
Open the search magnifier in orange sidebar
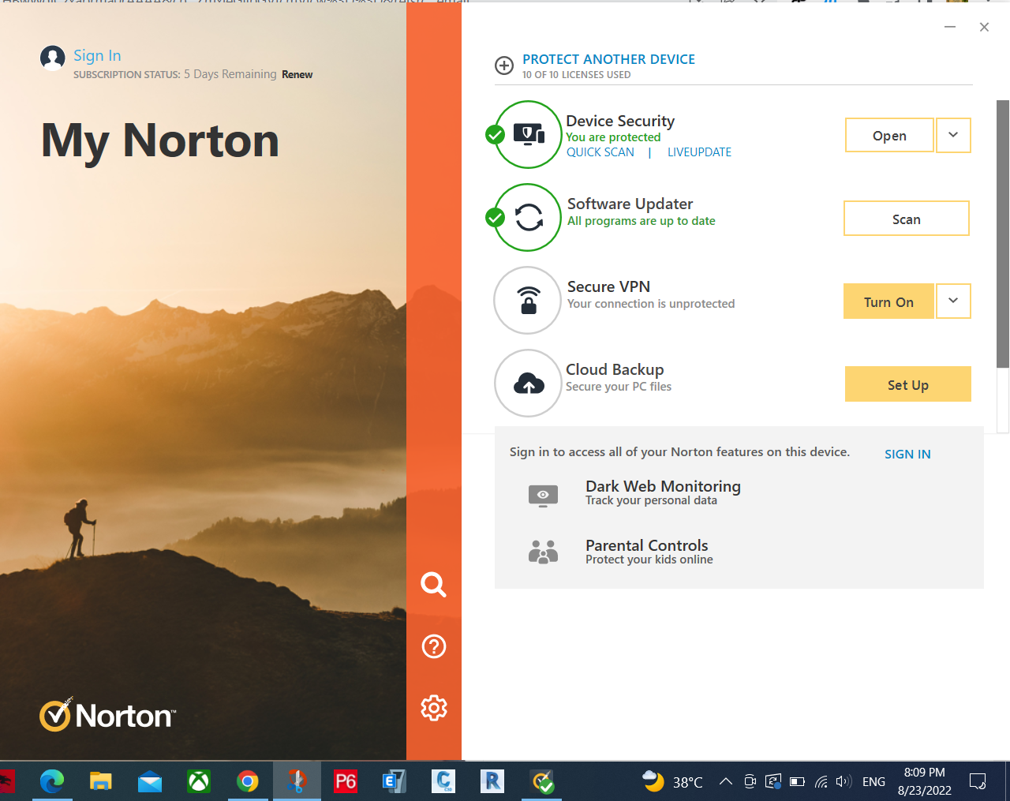pos(433,585)
